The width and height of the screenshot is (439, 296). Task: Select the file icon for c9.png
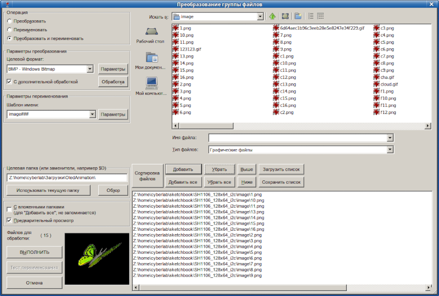pyautogui.click(x=376, y=70)
